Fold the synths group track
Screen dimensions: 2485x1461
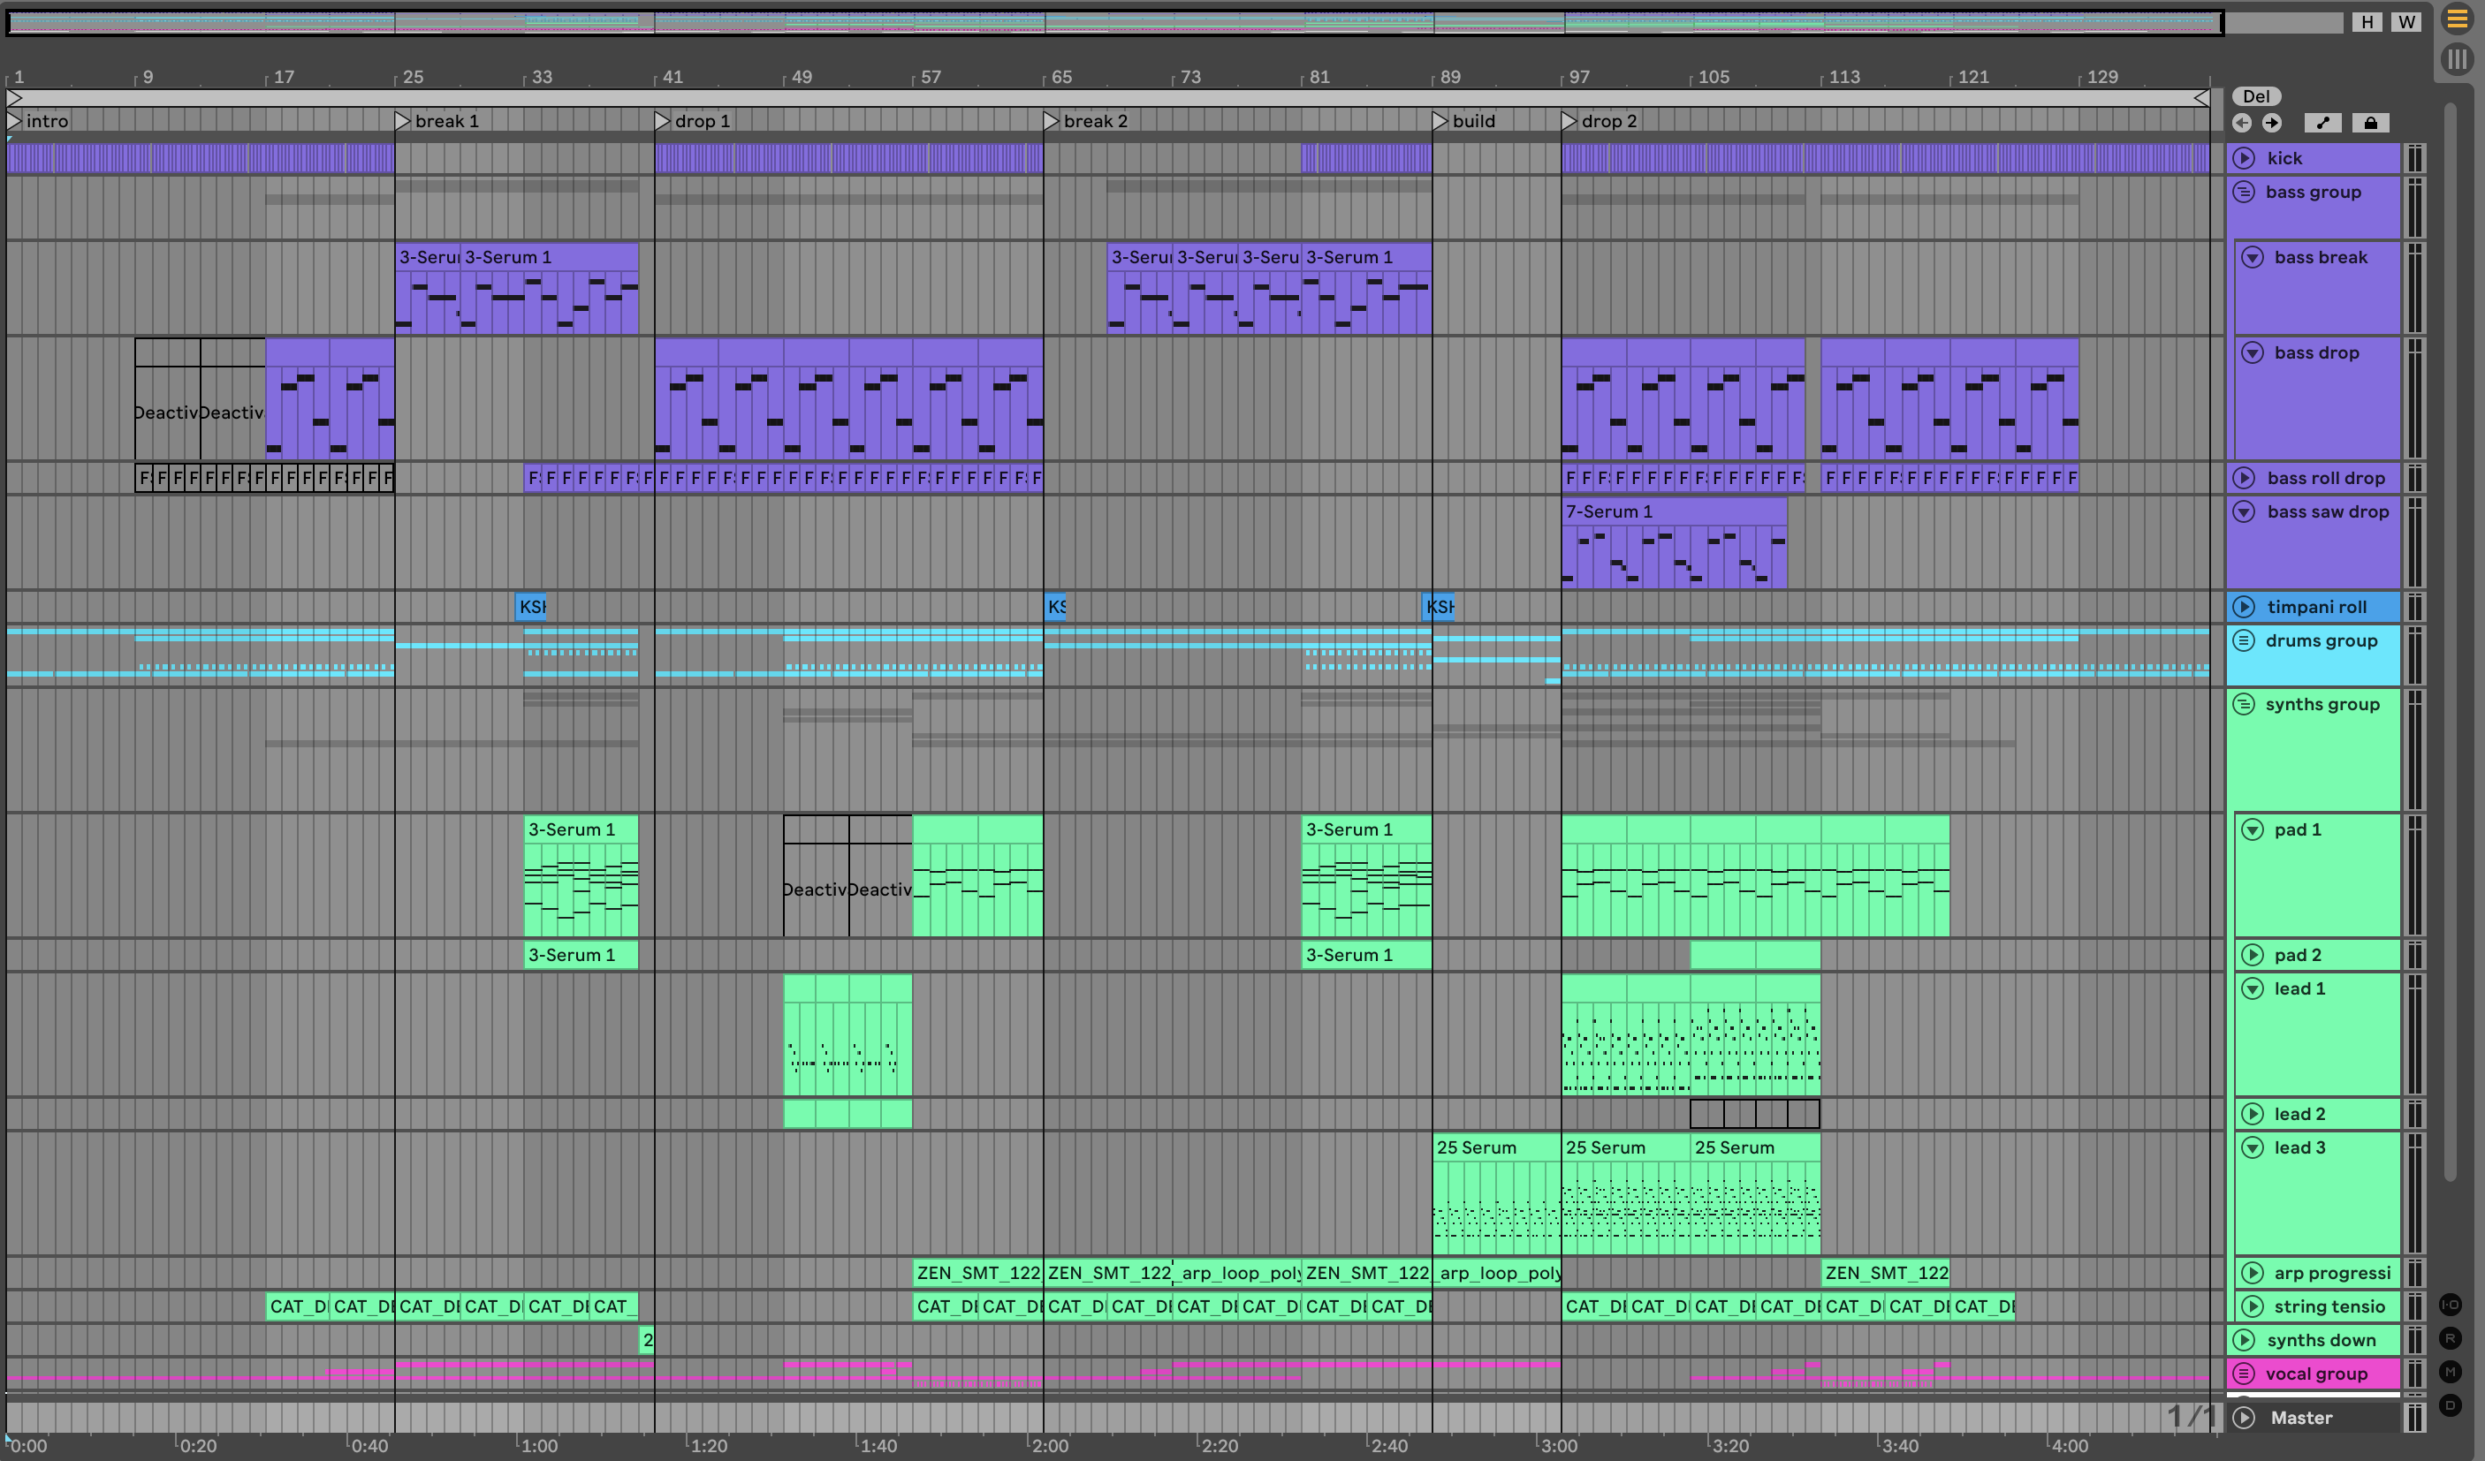2245,704
